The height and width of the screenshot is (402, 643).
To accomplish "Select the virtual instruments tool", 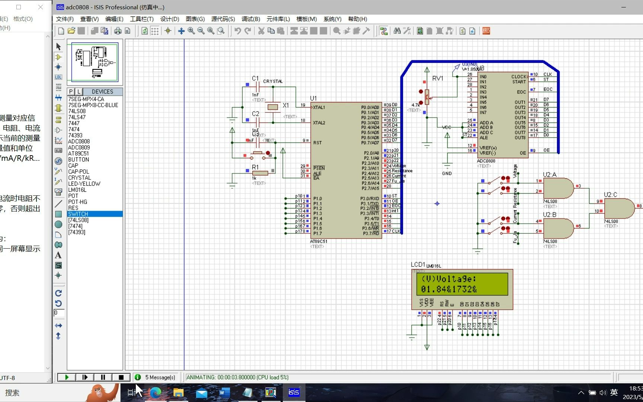I will [x=58, y=192].
